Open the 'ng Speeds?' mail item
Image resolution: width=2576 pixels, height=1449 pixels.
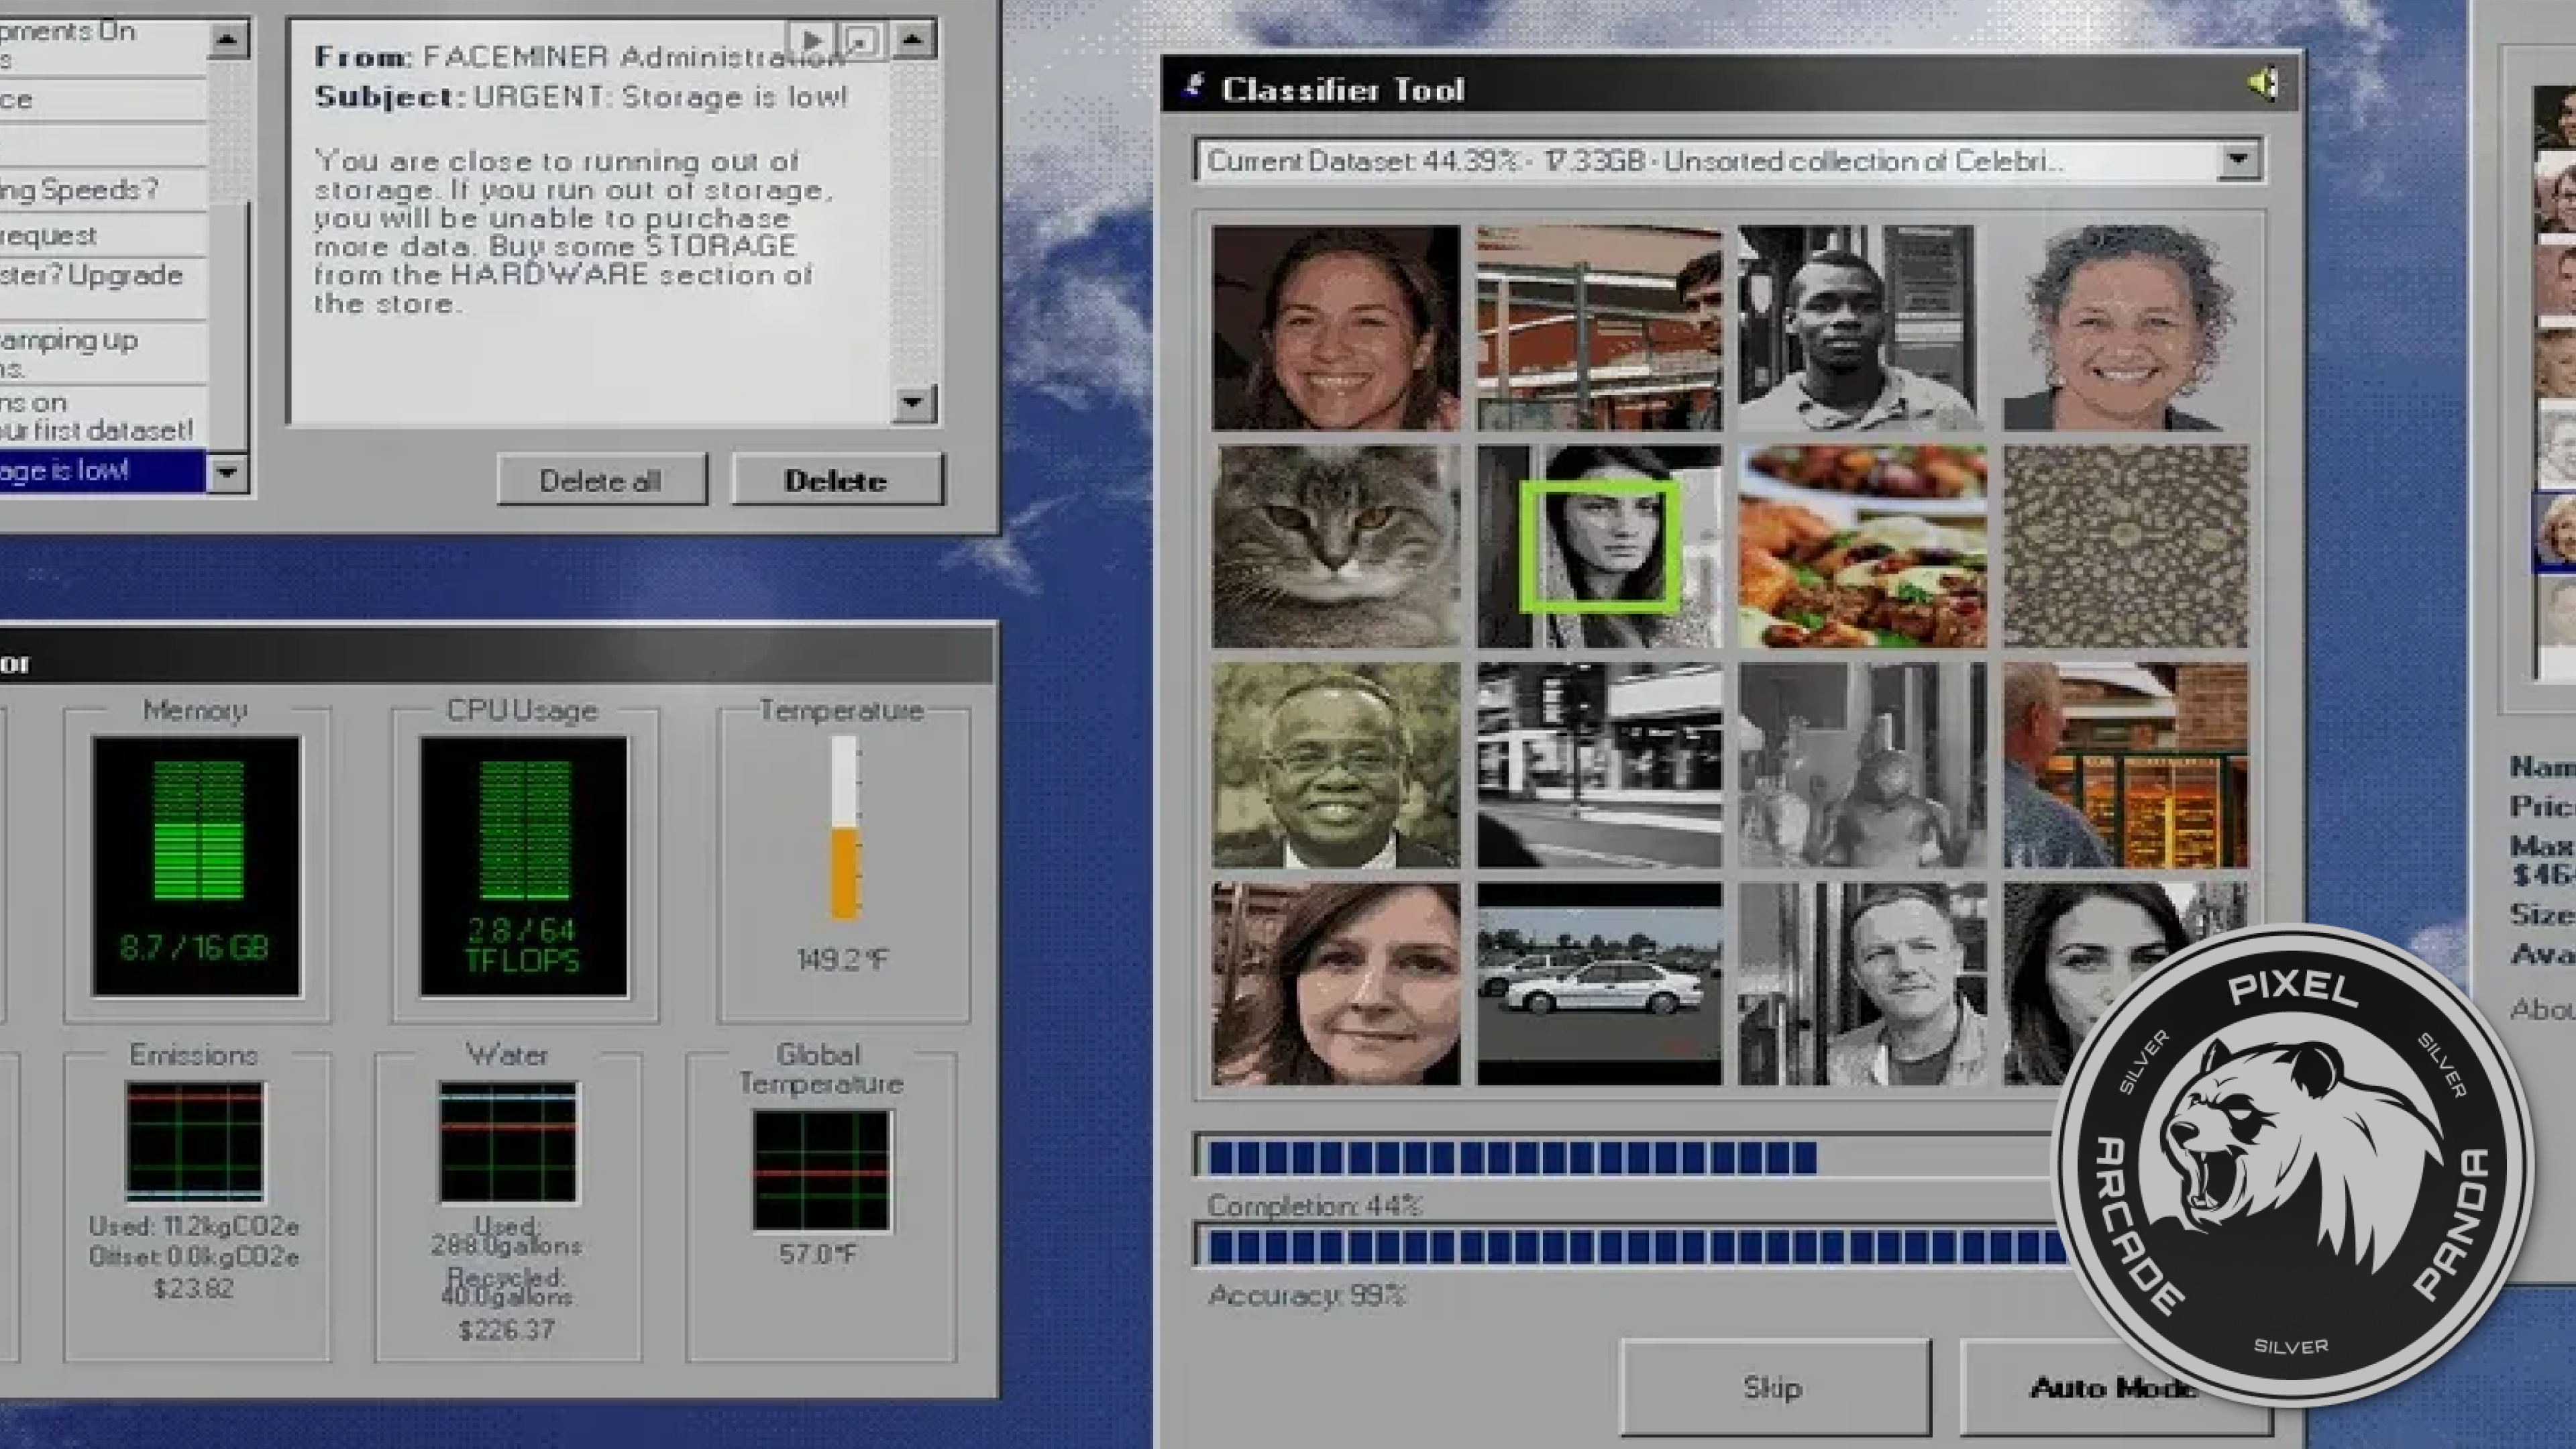(102, 189)
